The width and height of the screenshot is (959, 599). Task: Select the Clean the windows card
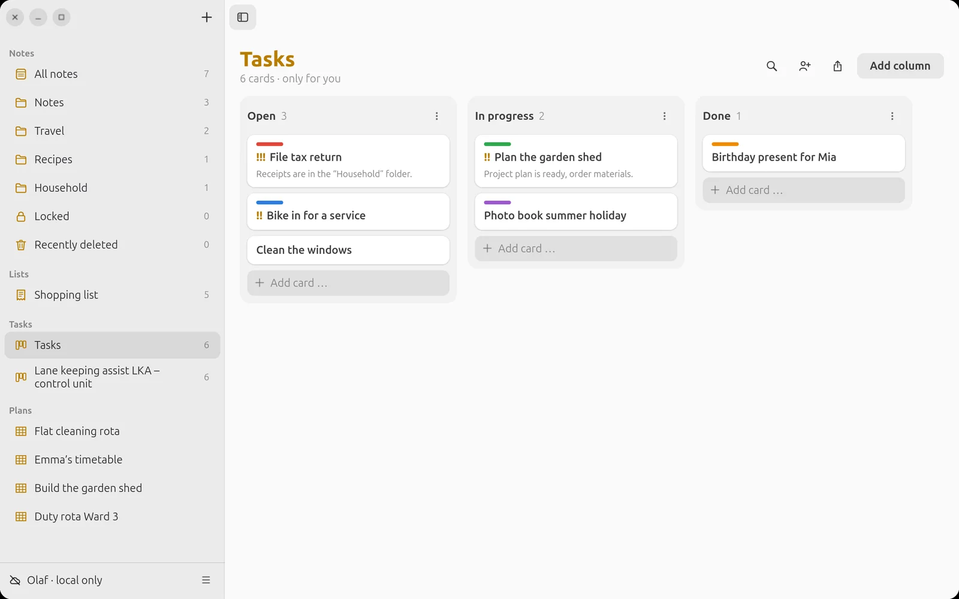348,250
